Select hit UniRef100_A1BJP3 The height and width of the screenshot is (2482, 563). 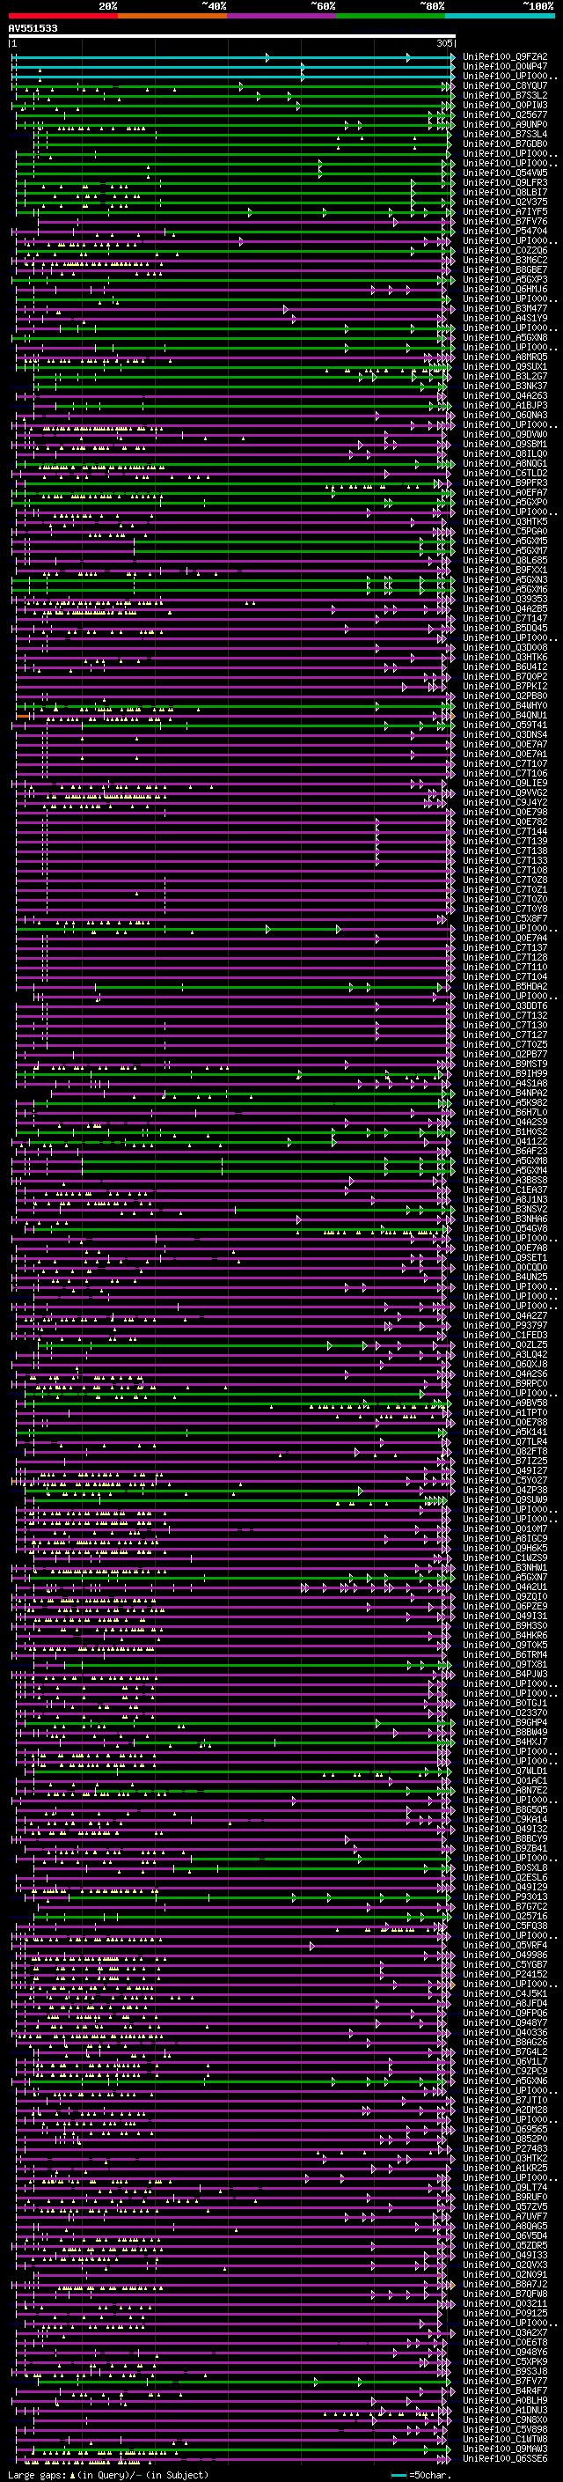coord(505,406)
